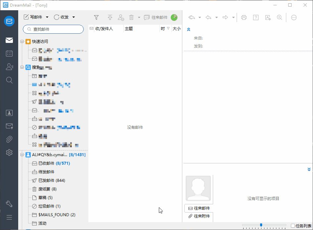Click the reply all arrow icon

[192, 17]
